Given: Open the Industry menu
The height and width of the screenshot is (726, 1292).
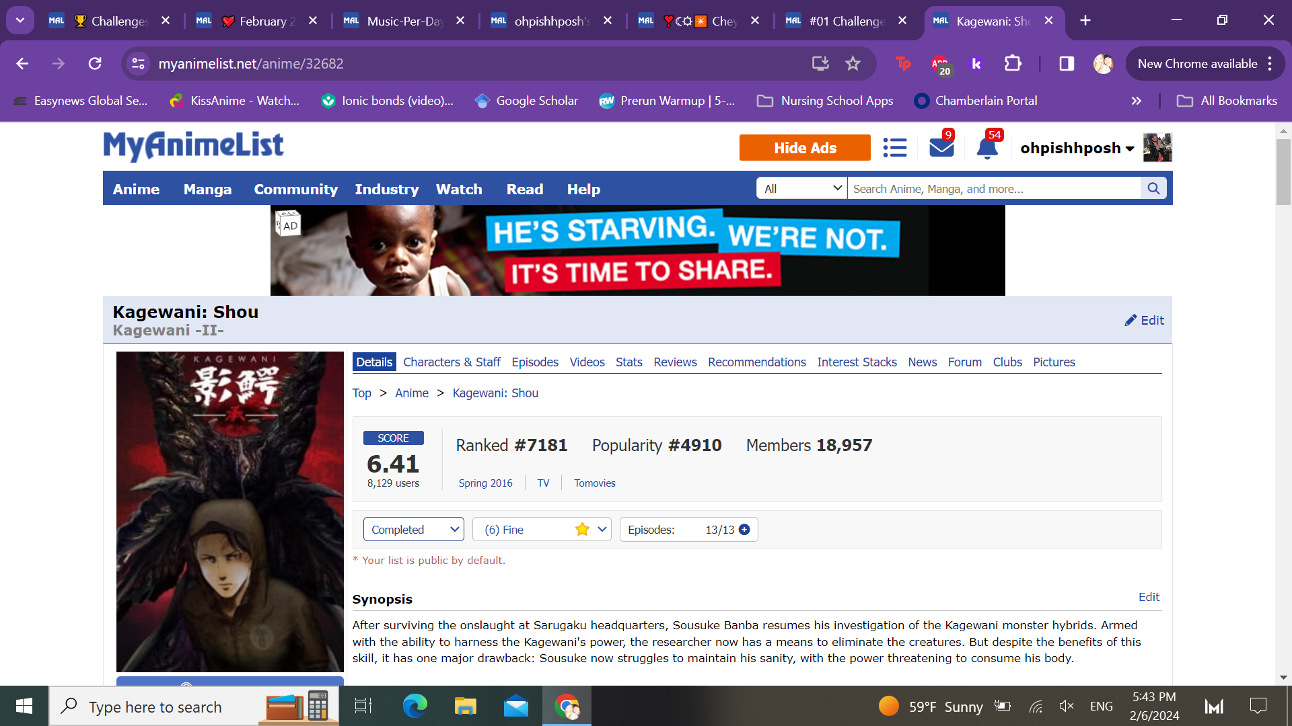Looking at the screenshot, I should [x=387, y=189].
